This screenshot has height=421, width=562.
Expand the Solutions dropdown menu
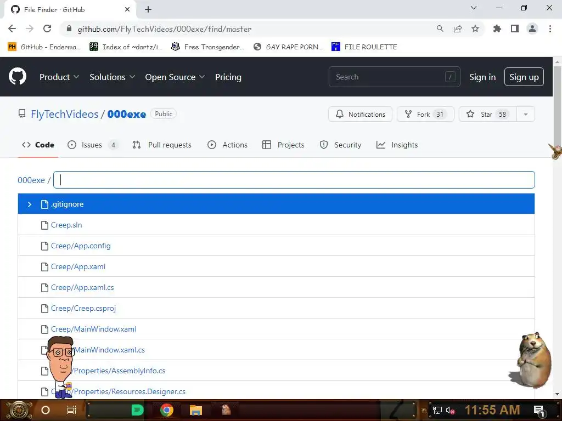[112, 77]
